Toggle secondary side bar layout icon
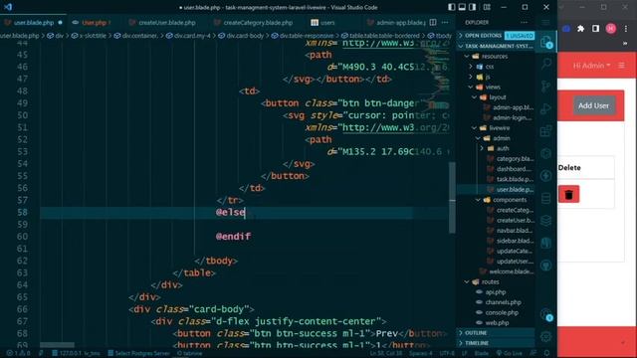This screenshot has width=637, height=358. pos(473,7)
